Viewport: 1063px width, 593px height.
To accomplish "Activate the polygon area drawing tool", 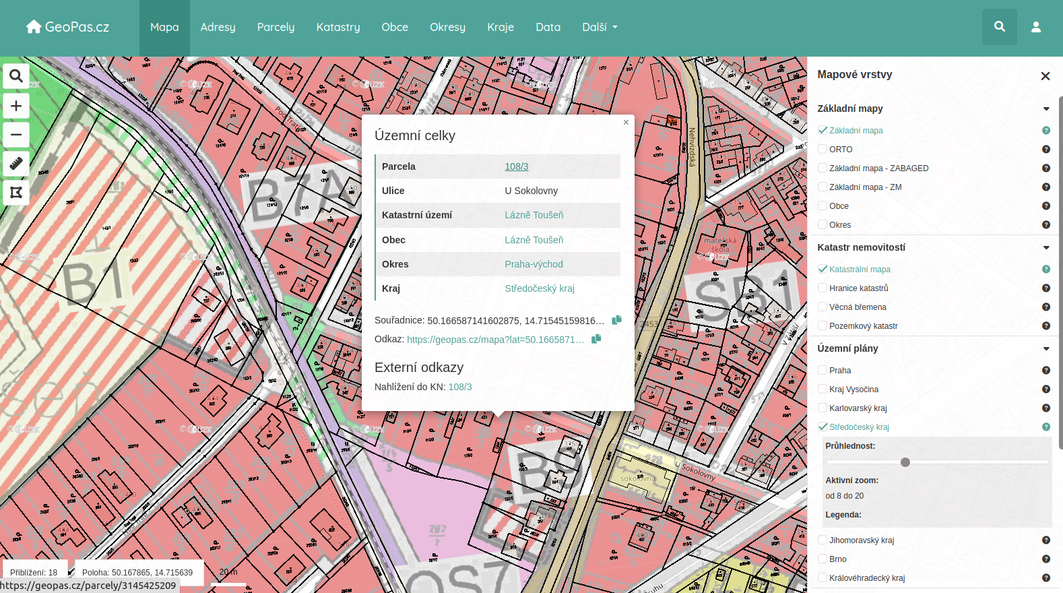I will tap(16, 193).
